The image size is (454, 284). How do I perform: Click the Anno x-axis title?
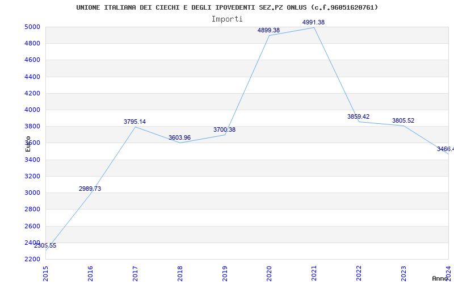(x=440, y=278)
